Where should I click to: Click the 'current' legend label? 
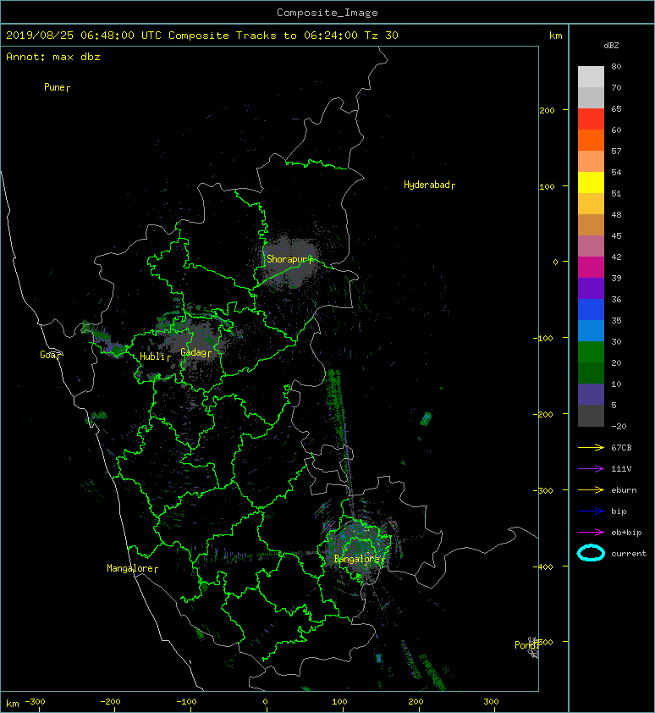629,554
